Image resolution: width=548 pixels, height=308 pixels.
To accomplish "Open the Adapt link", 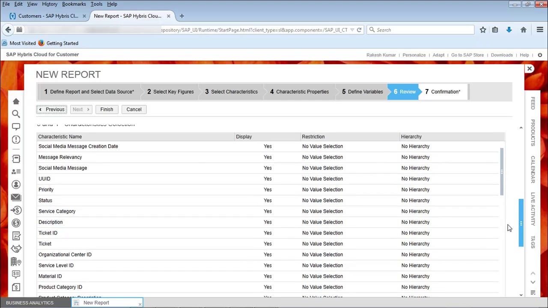I will (x=438, y=55).
